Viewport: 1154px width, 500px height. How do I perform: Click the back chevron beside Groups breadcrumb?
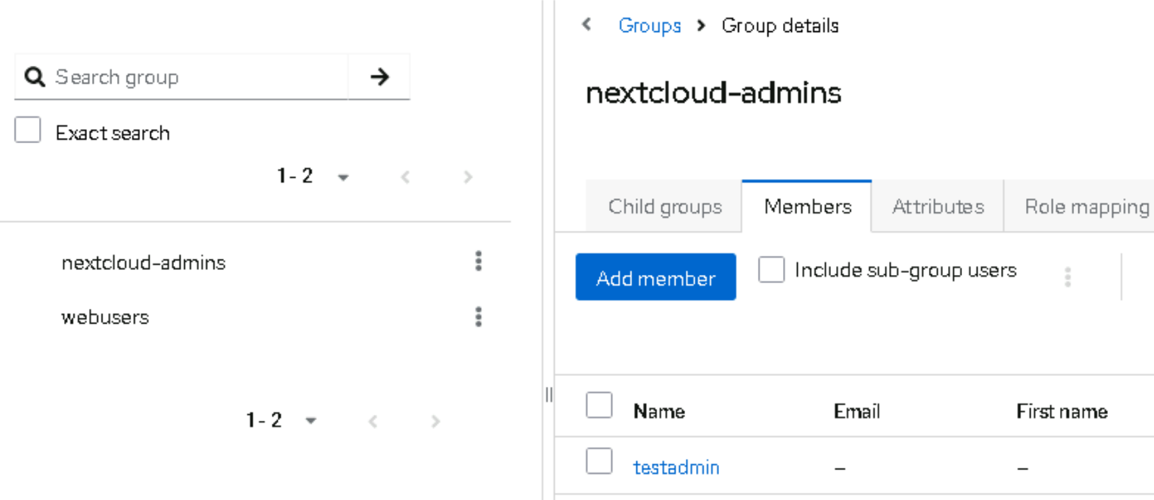[587, 25]
